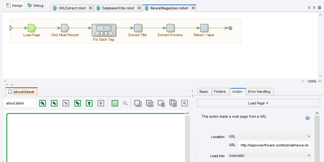Open the Load Page action dropdown

pos(258,103)
